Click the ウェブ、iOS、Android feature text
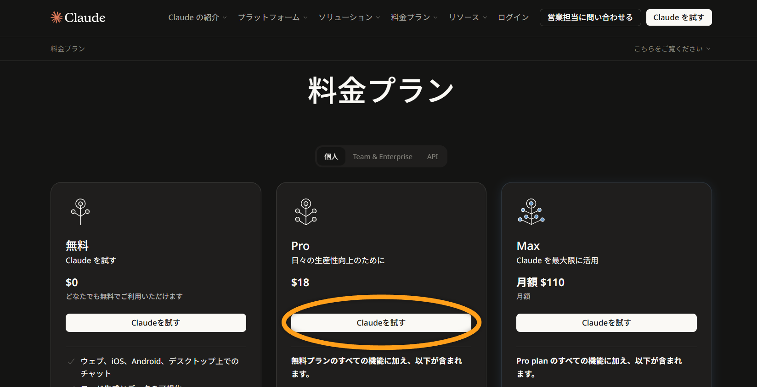 pos(159,367)
